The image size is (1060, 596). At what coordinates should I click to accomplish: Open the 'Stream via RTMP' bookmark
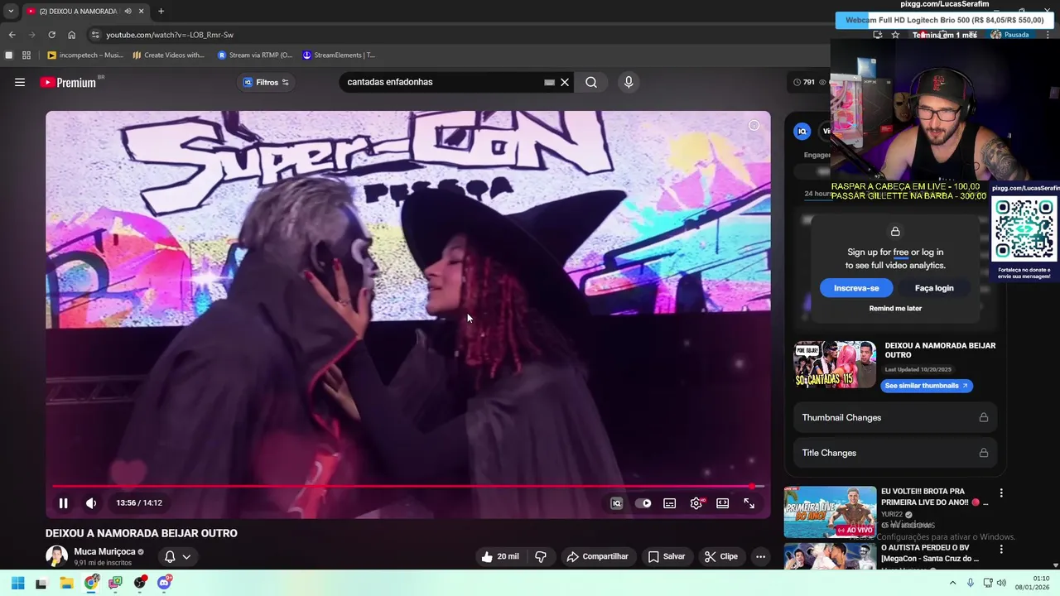[x=255, y=55]
